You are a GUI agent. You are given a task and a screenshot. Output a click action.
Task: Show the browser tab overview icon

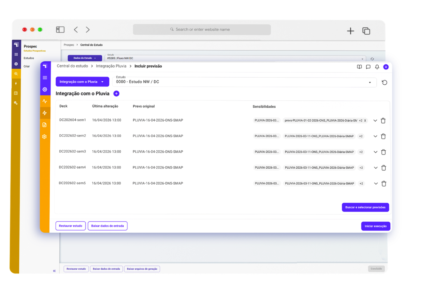tap(366, 31)
